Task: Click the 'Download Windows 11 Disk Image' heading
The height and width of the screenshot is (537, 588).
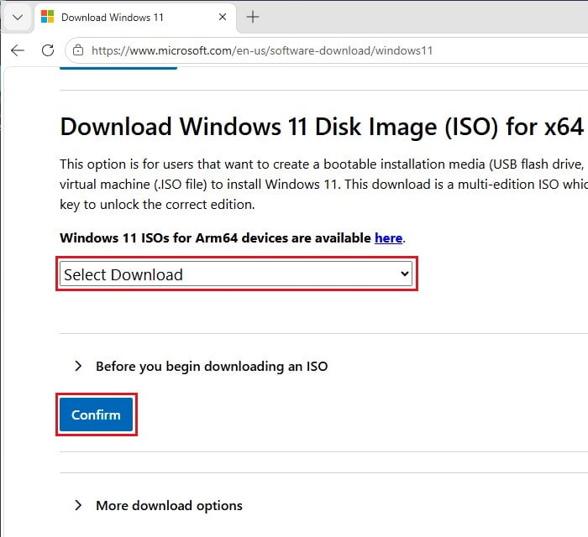Action: pos(322,127)
